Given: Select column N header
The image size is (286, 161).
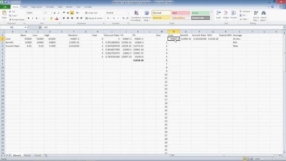Looking at the screenshot, I should (174, 32).
